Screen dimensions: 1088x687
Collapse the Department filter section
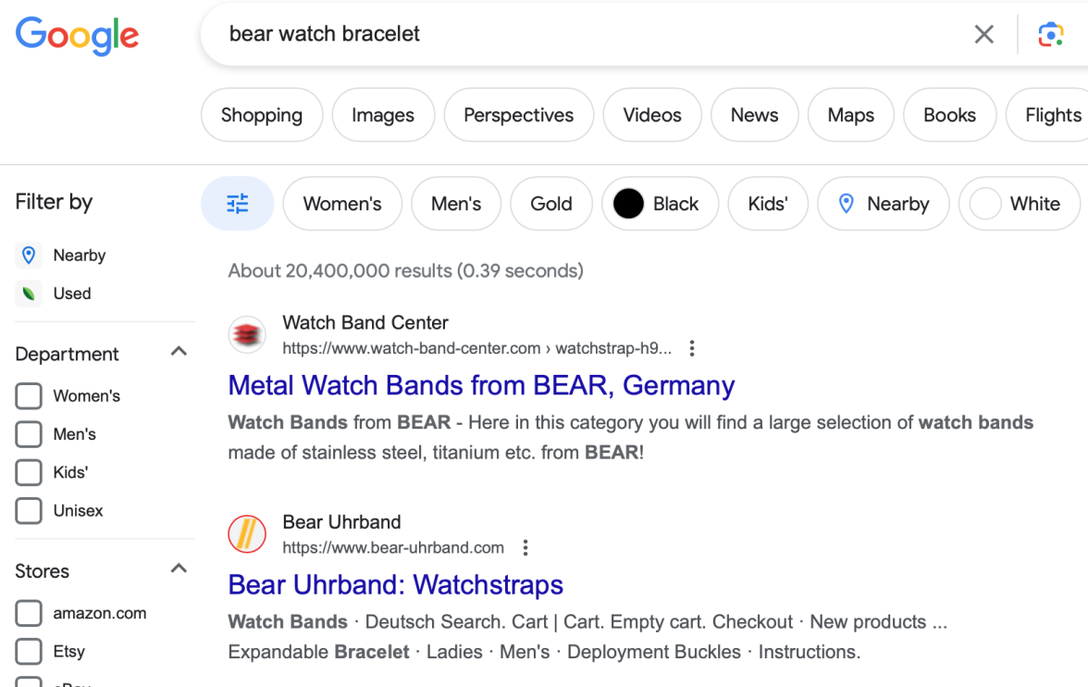tap(179, 353)
